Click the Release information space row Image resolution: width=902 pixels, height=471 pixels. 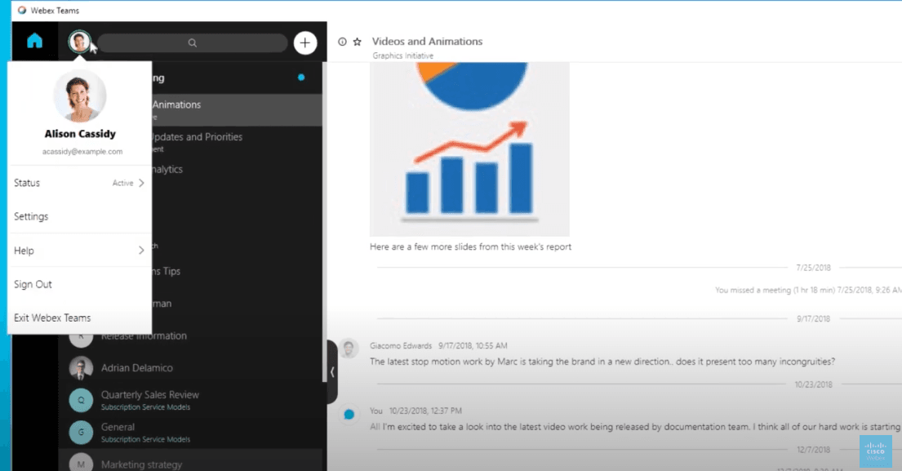pos(190,335)
